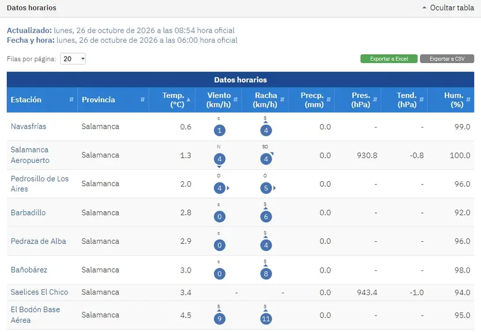Open Pedrosillo de Los Aires station link
The width and height of the screenshot is (481, 332).
click(x=40, y=184)
